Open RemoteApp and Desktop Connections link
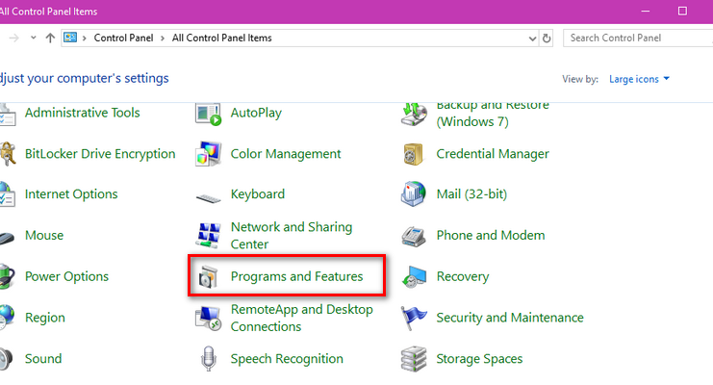Viewport: 713px width, 385px height. click(x=302, y=318)
